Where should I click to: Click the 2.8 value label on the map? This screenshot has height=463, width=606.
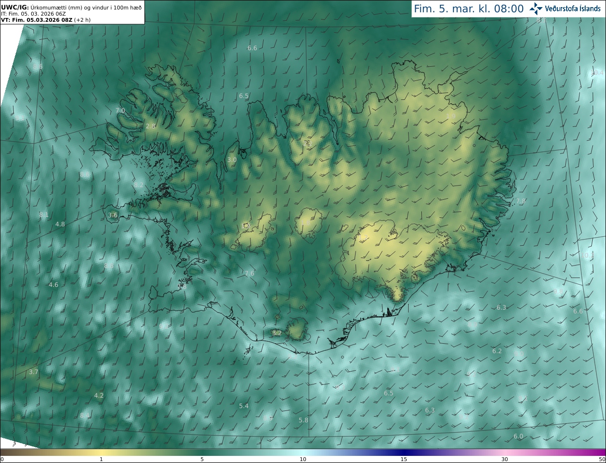151,126
